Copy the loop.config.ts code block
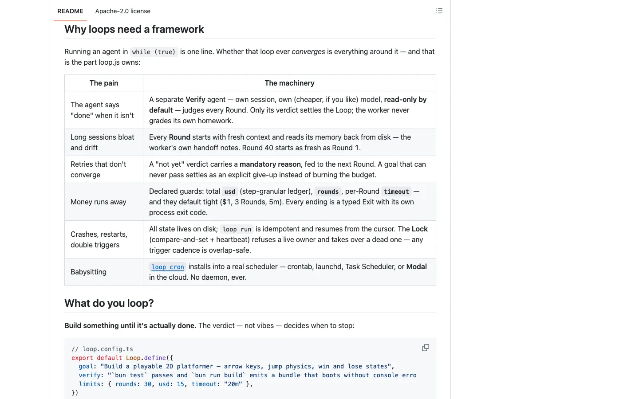Viewport: 639px width, 399px height. (425, 348)
